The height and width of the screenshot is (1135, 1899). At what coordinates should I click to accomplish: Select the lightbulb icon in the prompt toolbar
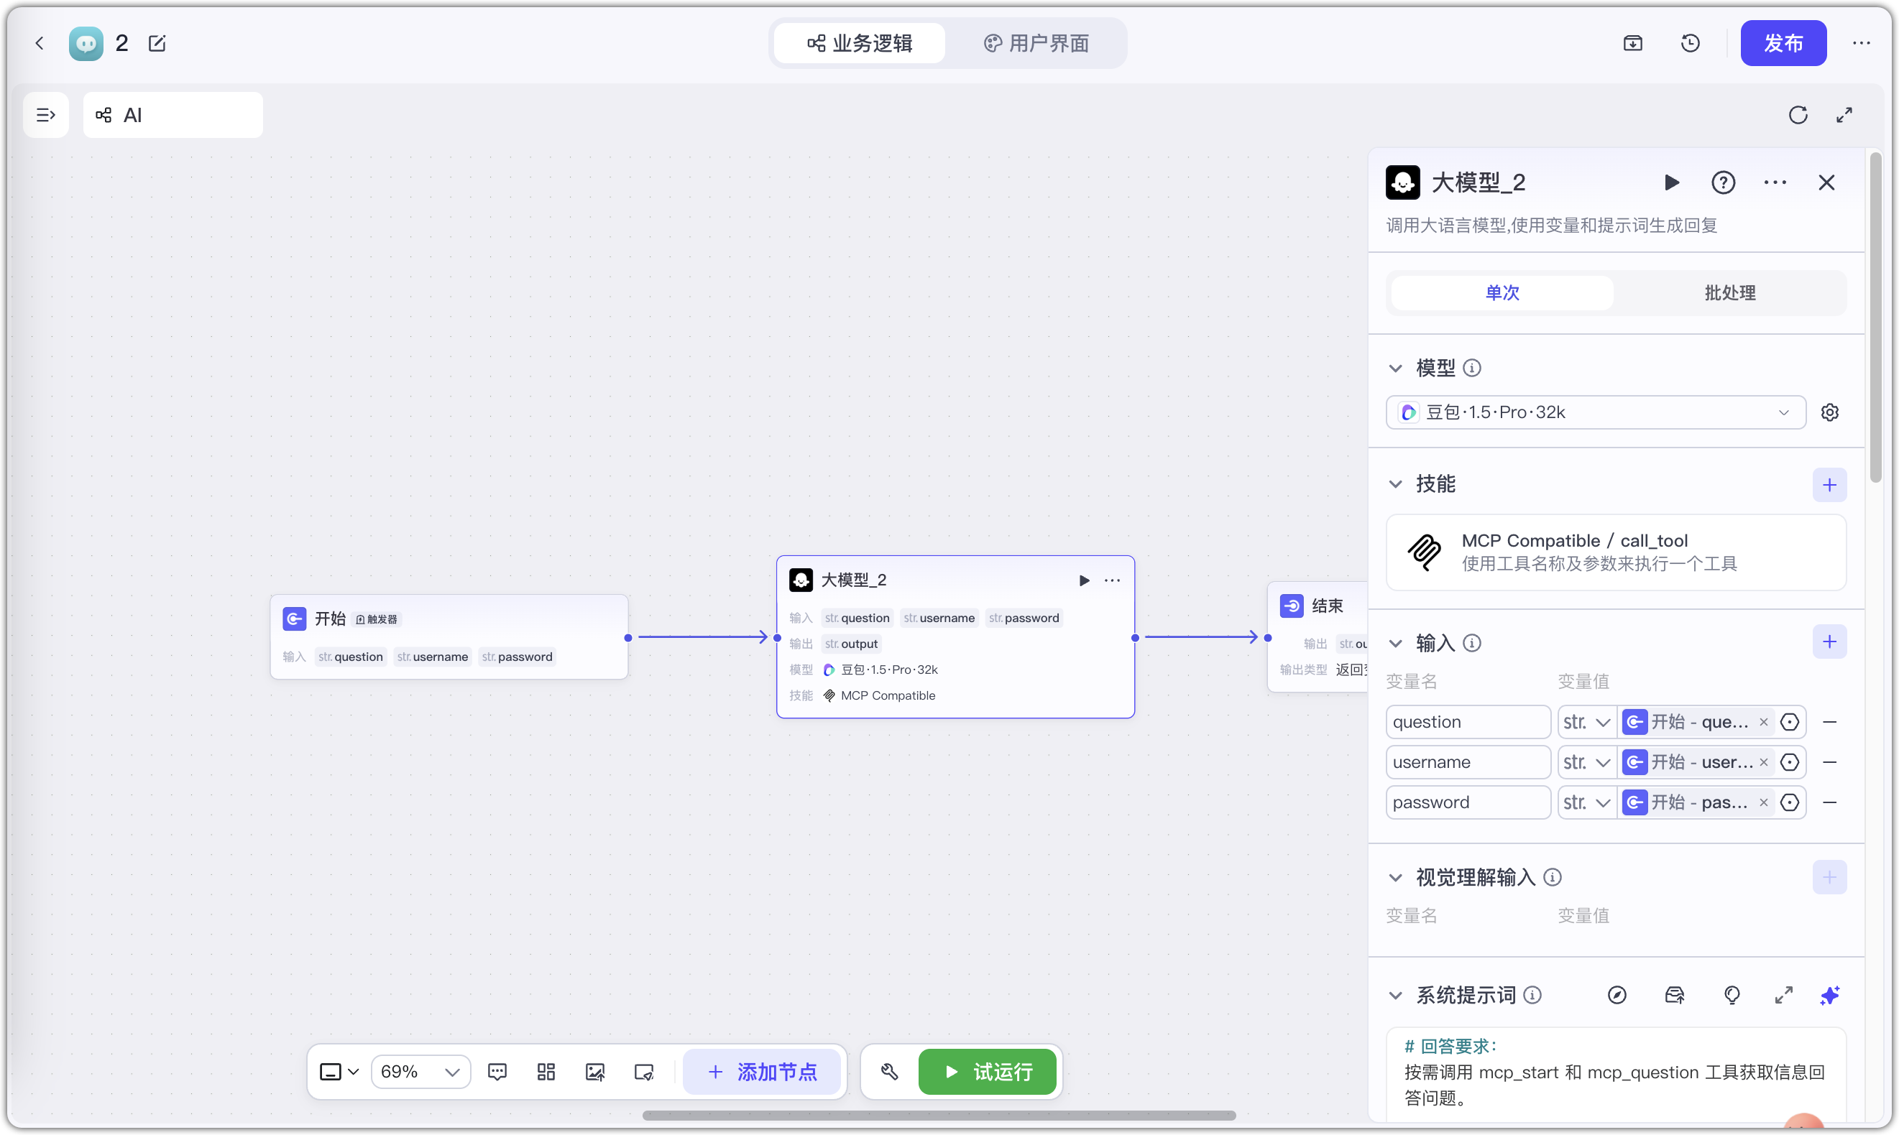click(1732, 995)
